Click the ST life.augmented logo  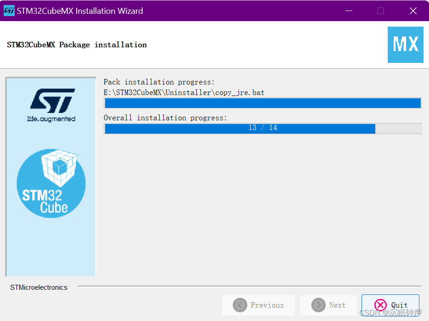(x=51, y=105)
